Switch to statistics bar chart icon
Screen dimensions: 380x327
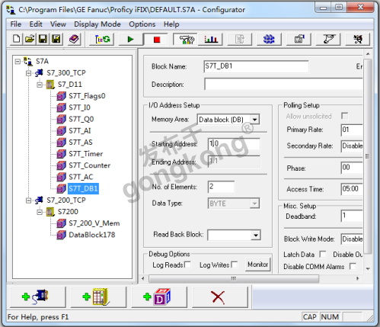211,39
